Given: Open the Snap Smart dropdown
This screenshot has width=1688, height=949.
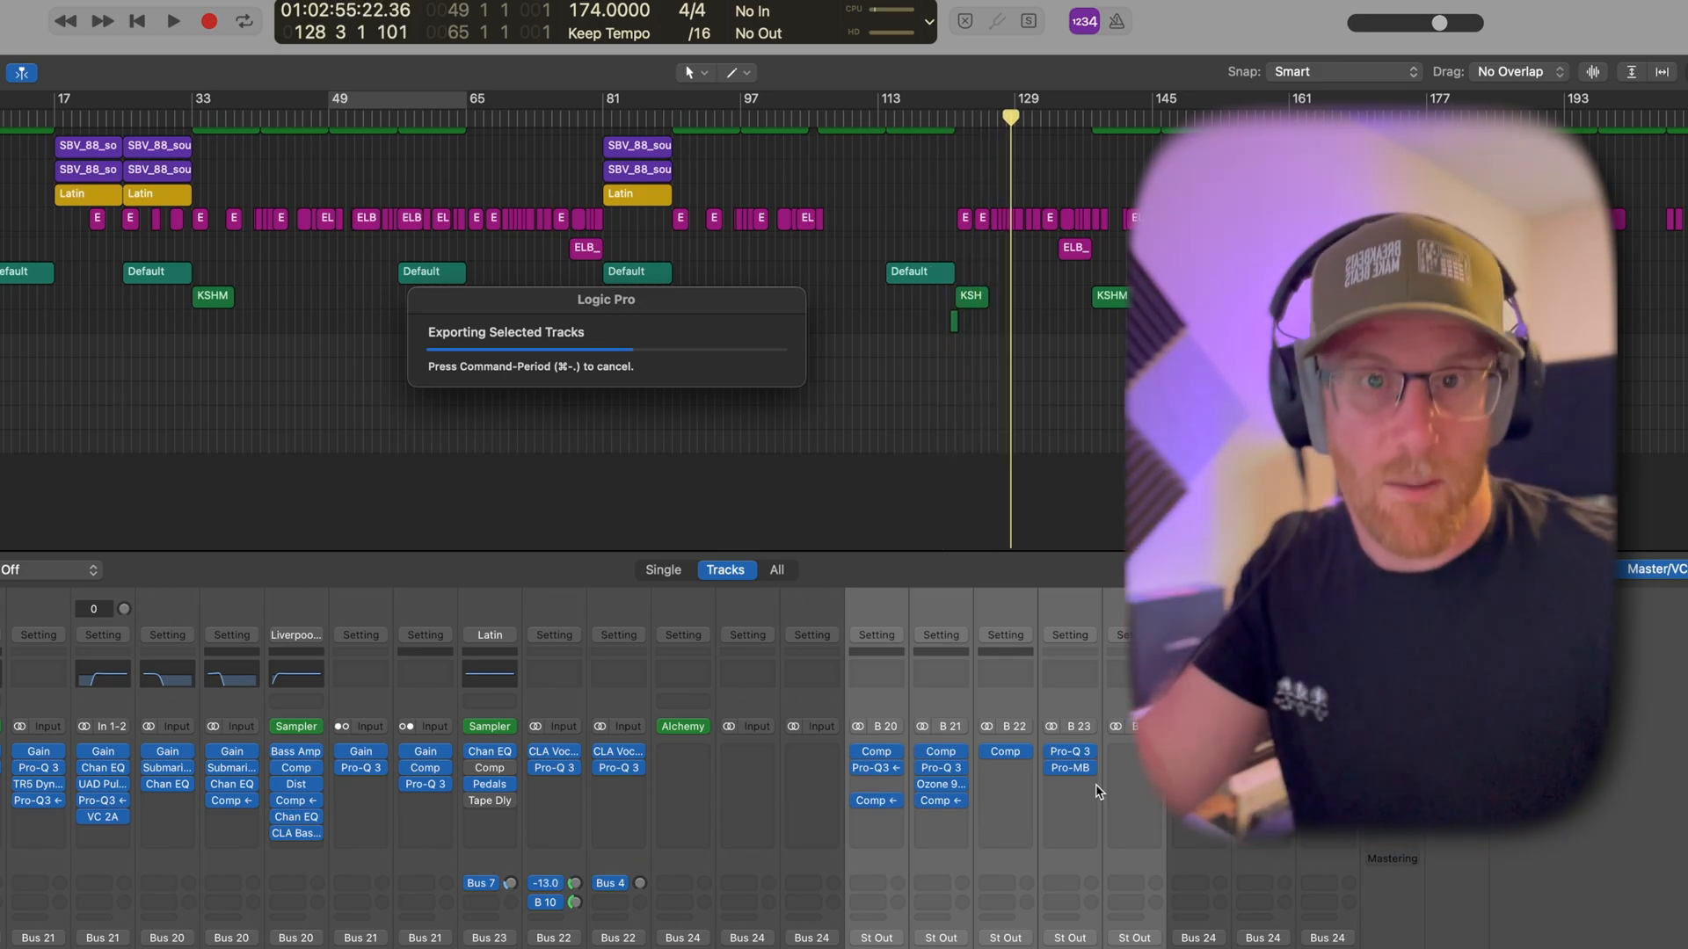Looking at the screenshot, I should [x=1343, y=72].
